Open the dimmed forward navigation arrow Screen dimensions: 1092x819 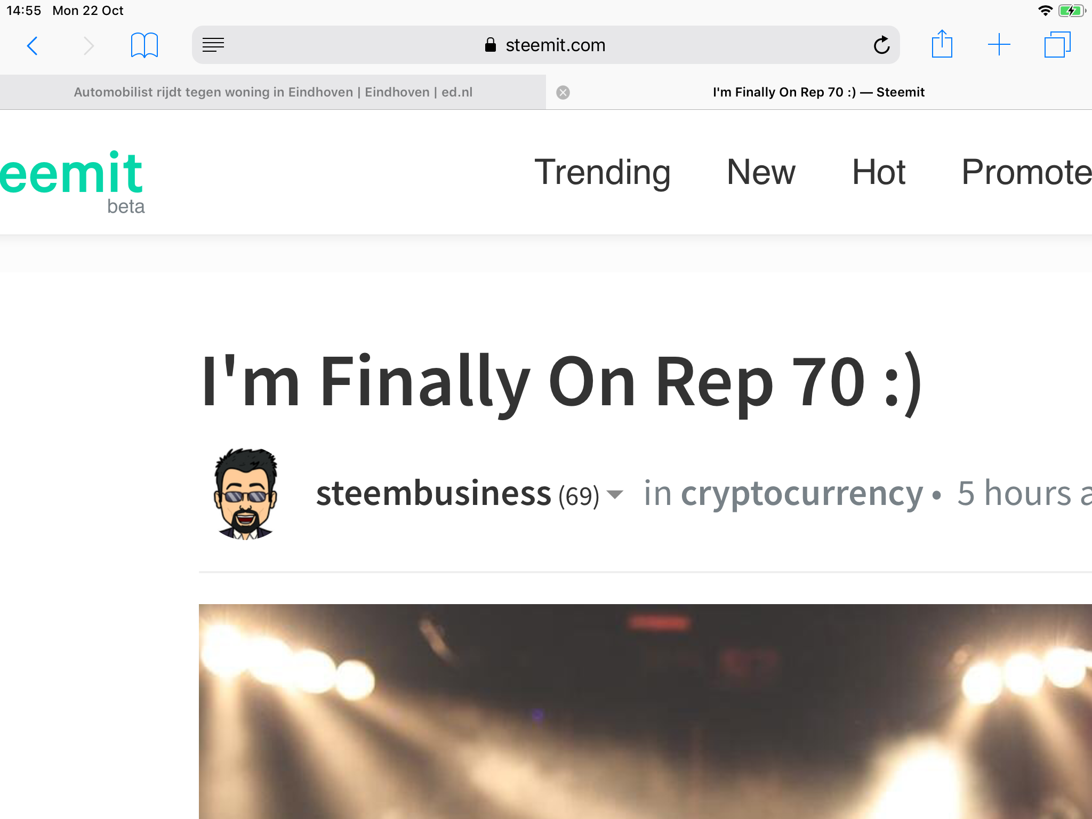88,45
